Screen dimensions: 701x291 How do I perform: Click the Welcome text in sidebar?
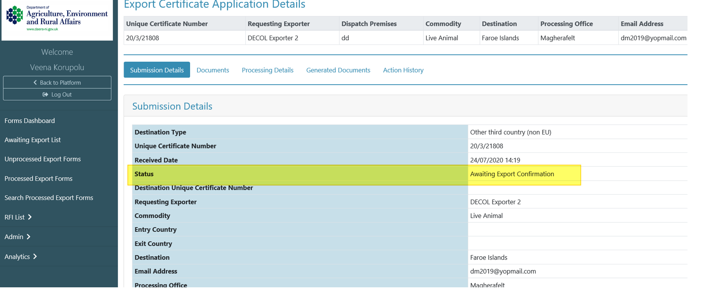coord(57,52)
